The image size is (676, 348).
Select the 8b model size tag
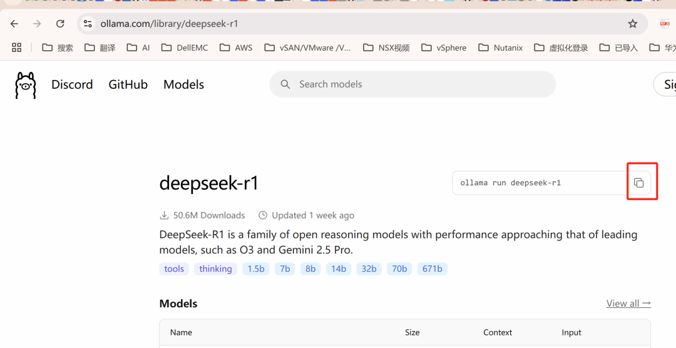point(310,269)
